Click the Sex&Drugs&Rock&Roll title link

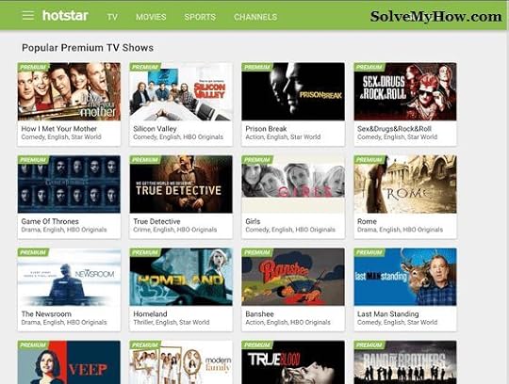tap(394, 129)
